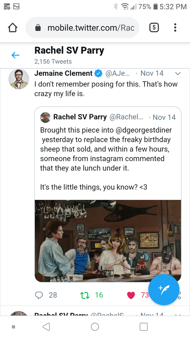Open the quoted Rachel SV Parry tweet text

[x=106, y=158]
